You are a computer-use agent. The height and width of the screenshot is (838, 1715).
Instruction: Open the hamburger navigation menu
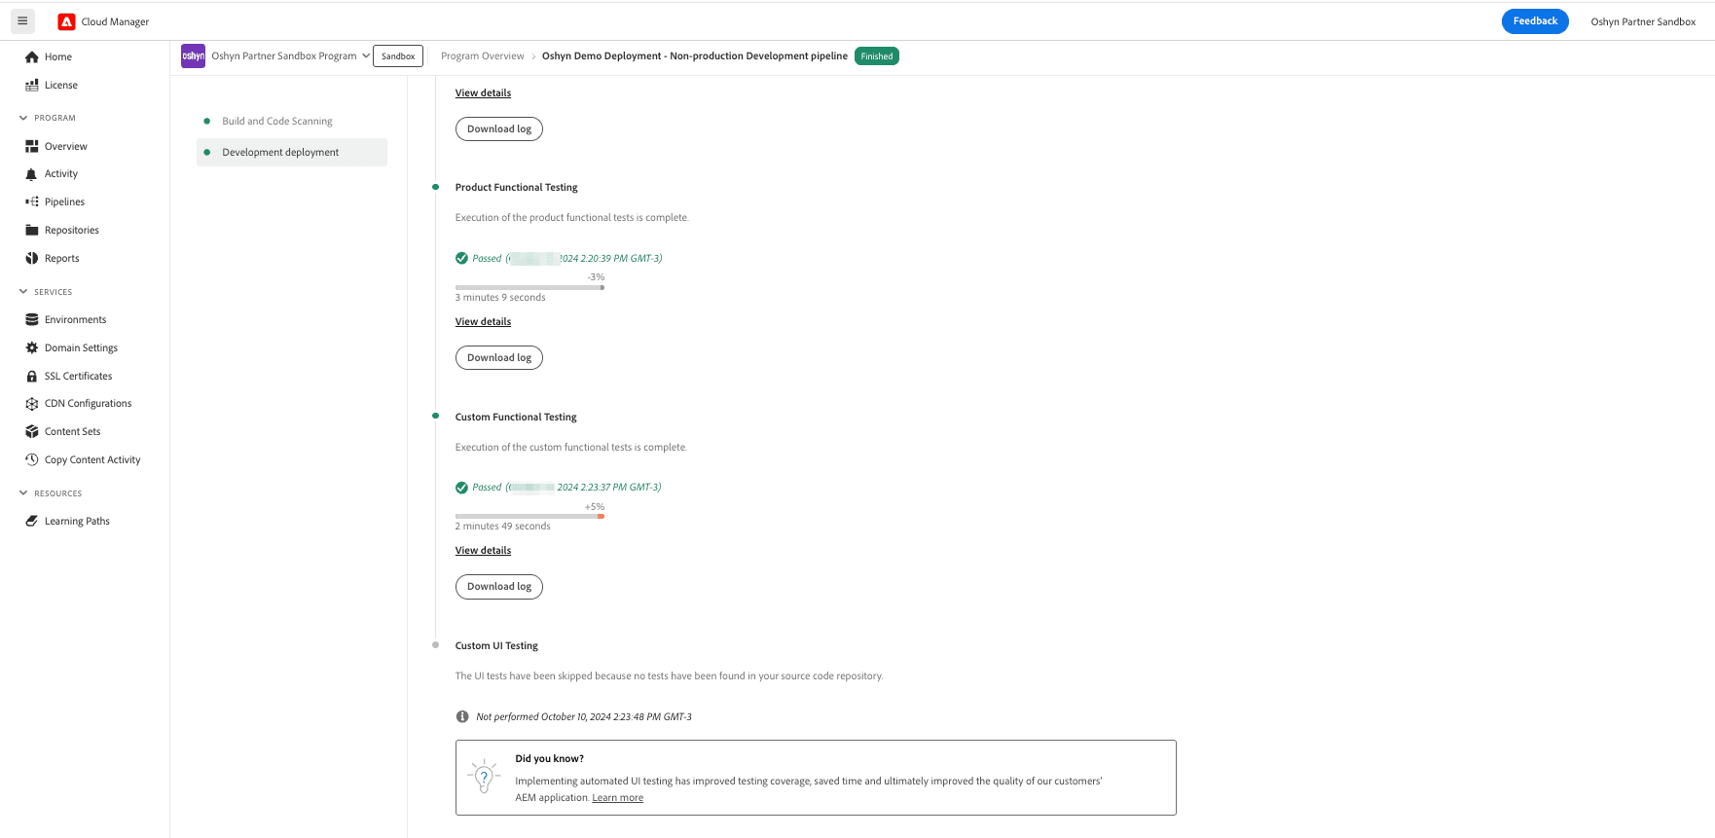[22, 20]
